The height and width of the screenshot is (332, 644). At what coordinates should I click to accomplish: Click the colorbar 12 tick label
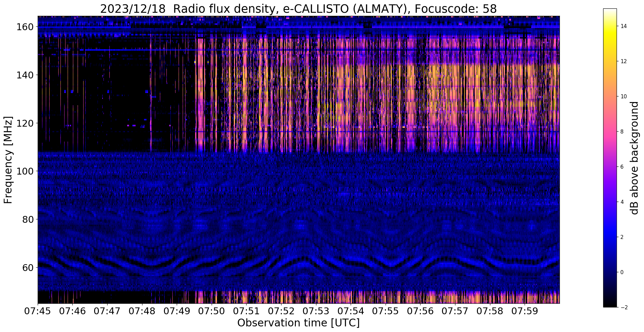pyautogui.click(x=623, y=61)
